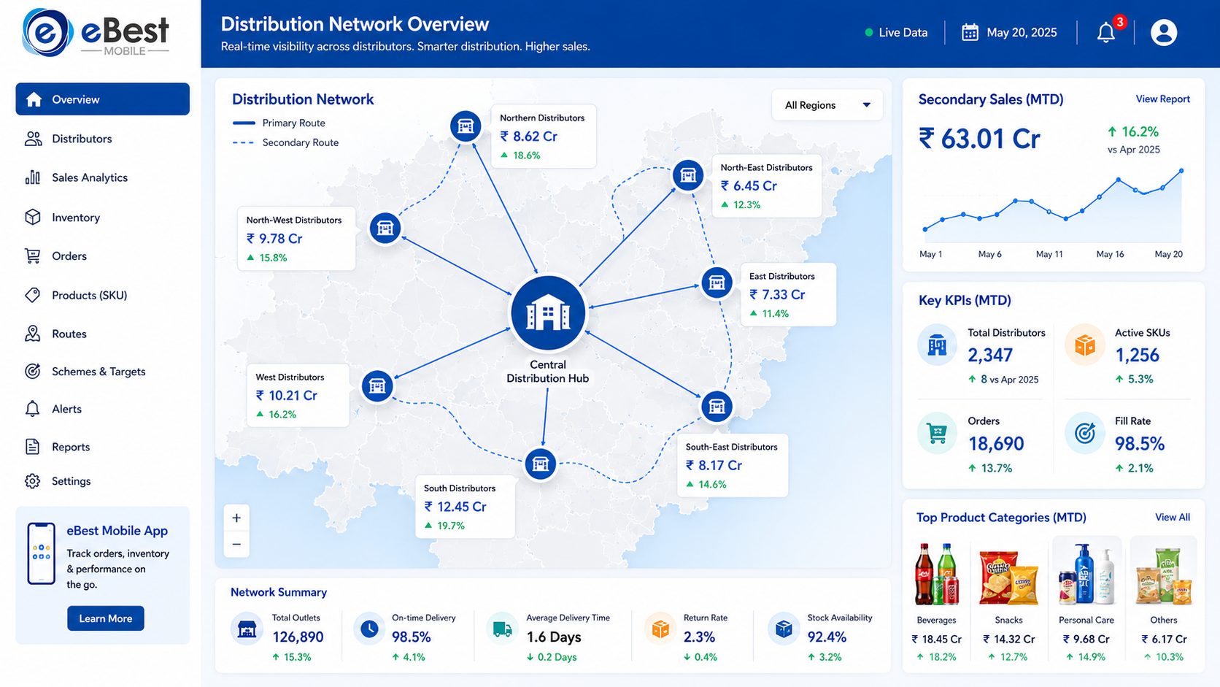Select the North-East Distributors map node
Screen dimensions: 1220x687
[687, 175]
